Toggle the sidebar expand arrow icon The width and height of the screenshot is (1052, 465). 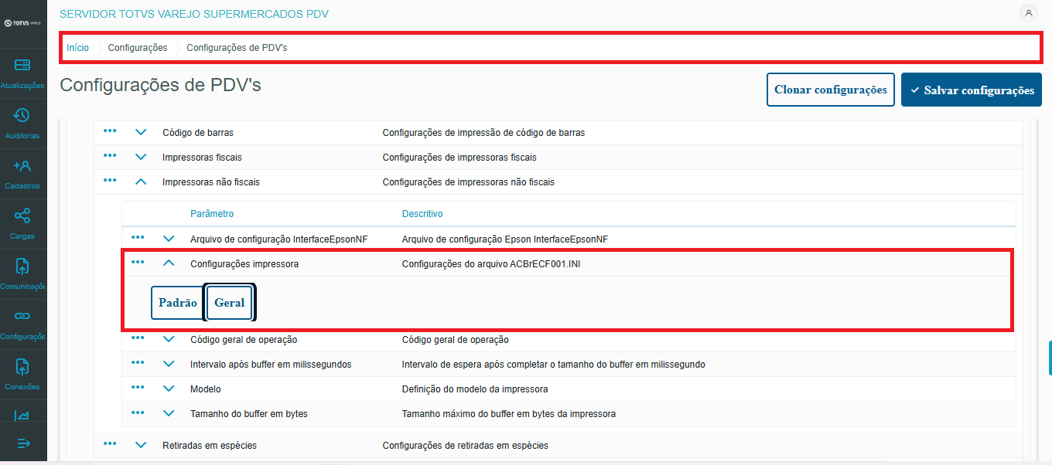pos(23,443)
